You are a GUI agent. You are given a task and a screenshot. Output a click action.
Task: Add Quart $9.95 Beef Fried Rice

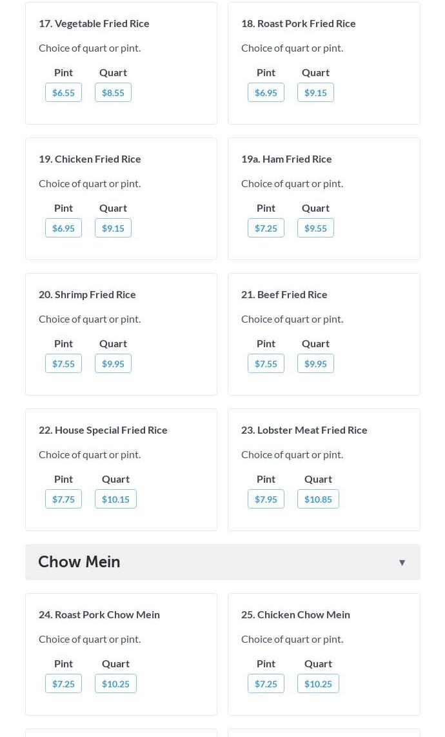(x=316, y=363)
